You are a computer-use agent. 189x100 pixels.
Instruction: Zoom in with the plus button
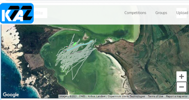[181, 76]
